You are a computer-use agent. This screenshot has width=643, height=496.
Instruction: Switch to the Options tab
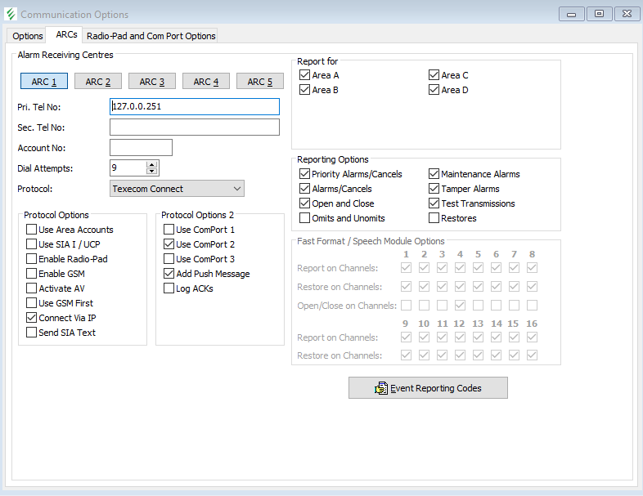pyautogui.click(x=28, y=36)
